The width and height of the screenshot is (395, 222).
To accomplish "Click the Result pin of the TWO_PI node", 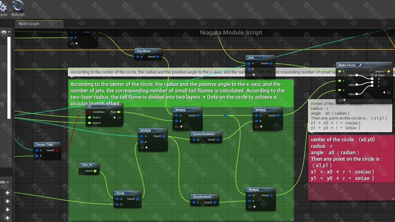I will click(95, 171).
